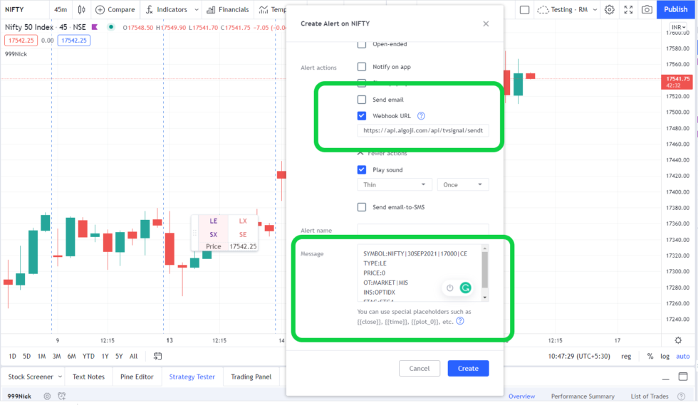This screenshot has height=405, width=698.
Task: Enter fullscreen mode icon
Action: [628, 9]
